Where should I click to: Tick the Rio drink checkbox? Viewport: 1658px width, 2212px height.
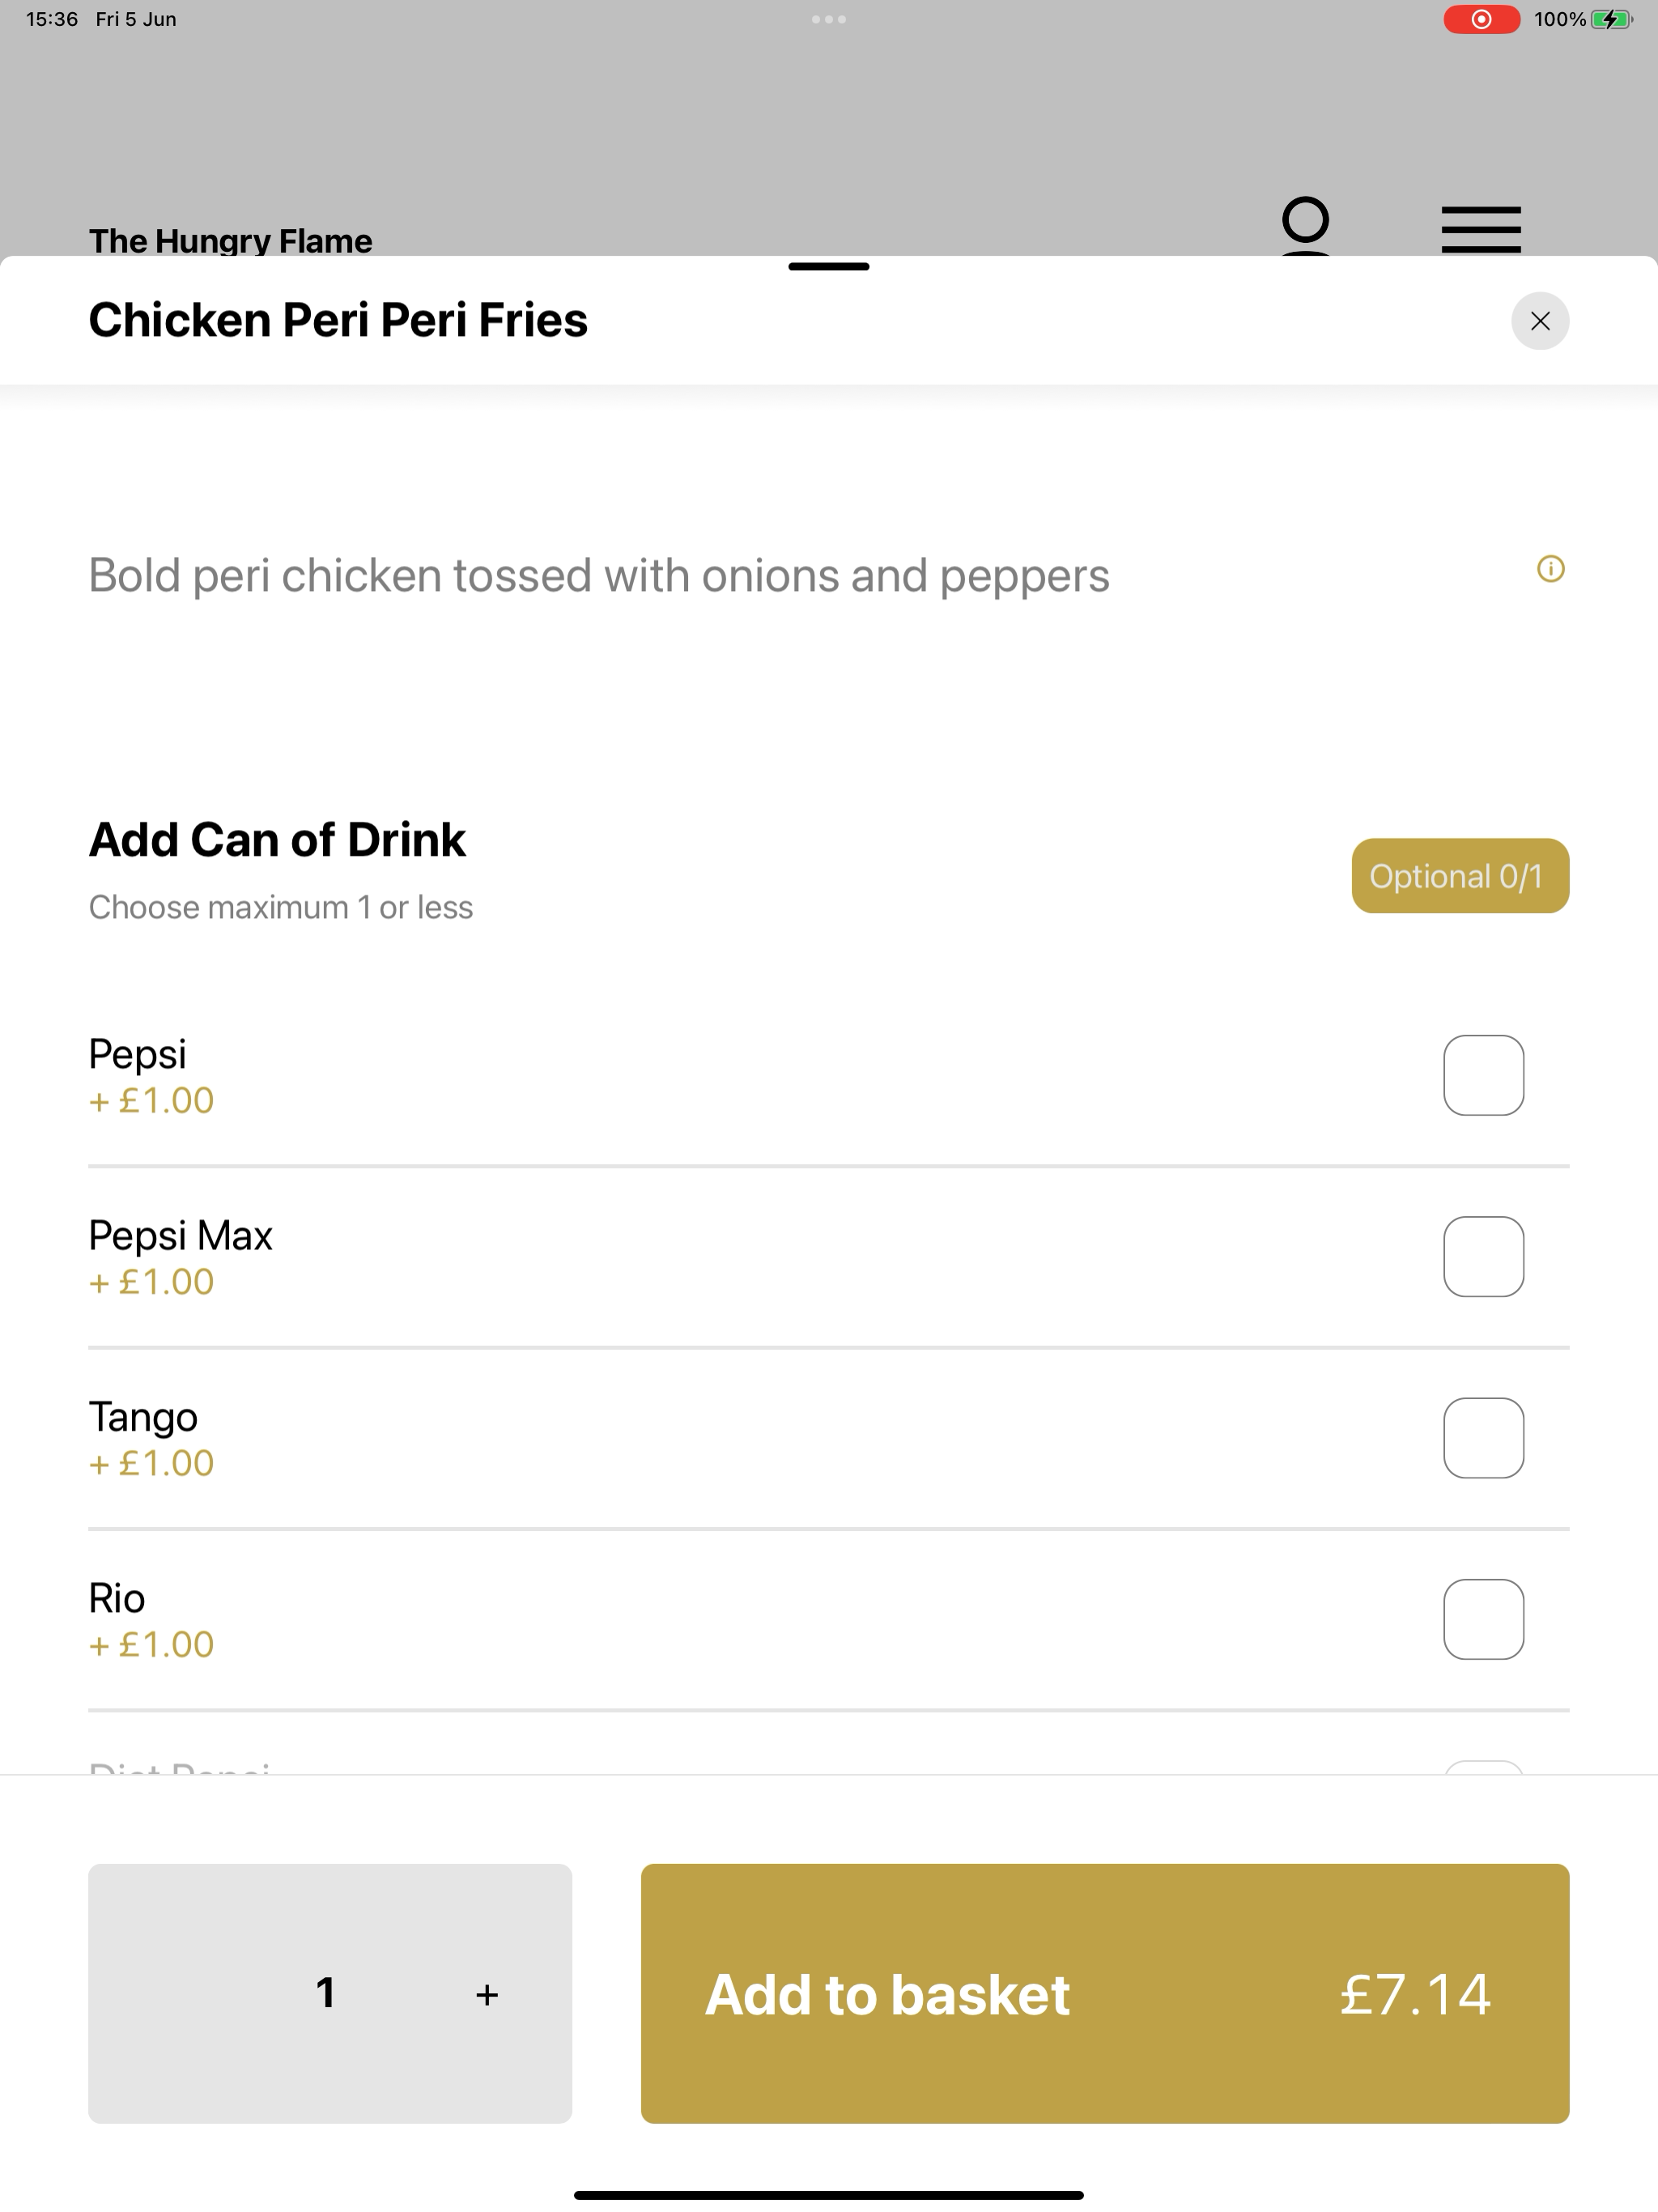pos(1483,1619)
